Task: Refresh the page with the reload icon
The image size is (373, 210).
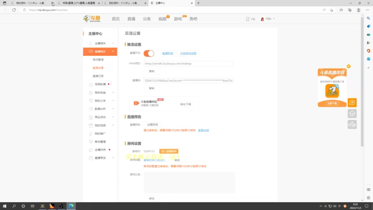Action: 14,10
